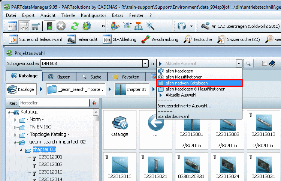Open the Datei menu
Image resolution: width=281 pixels, height=181 pixels.
pyautogui.click(x=11, y=15)
